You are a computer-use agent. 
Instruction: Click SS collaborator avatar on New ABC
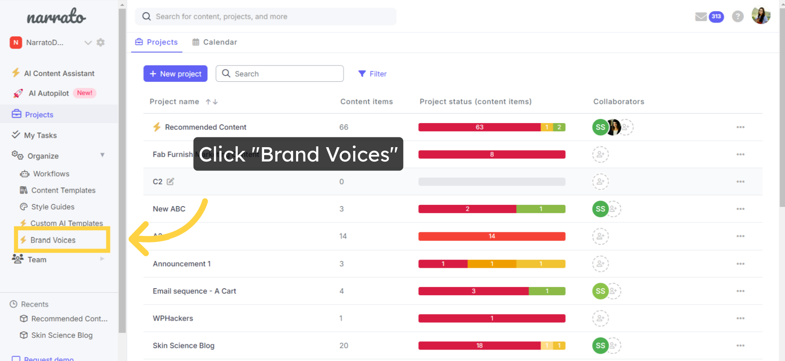pos(600,209)
